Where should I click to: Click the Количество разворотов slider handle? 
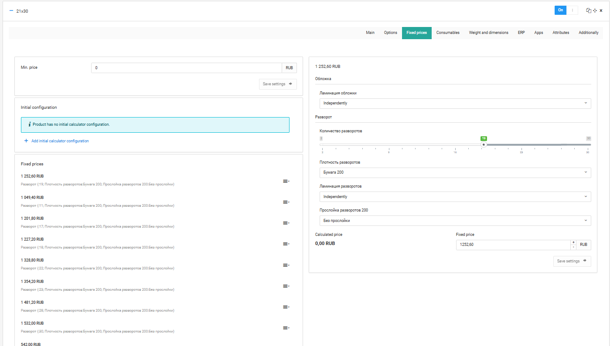[x=484, y=144]
